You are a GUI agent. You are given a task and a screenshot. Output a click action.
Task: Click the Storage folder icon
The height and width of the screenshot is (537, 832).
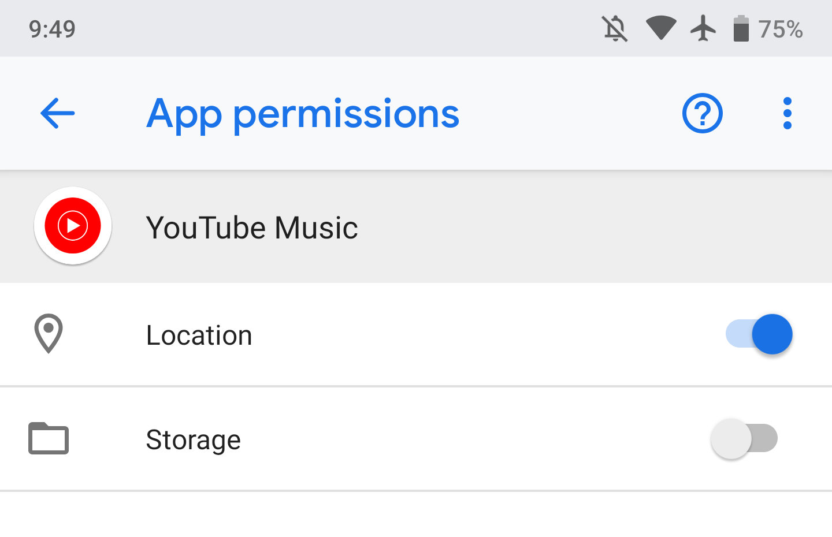tap(49, 439)
